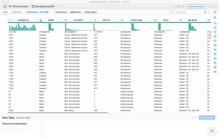Open the chat support bubble
The width and height of the screenshot is (219, 138).
tap(212, 131)
